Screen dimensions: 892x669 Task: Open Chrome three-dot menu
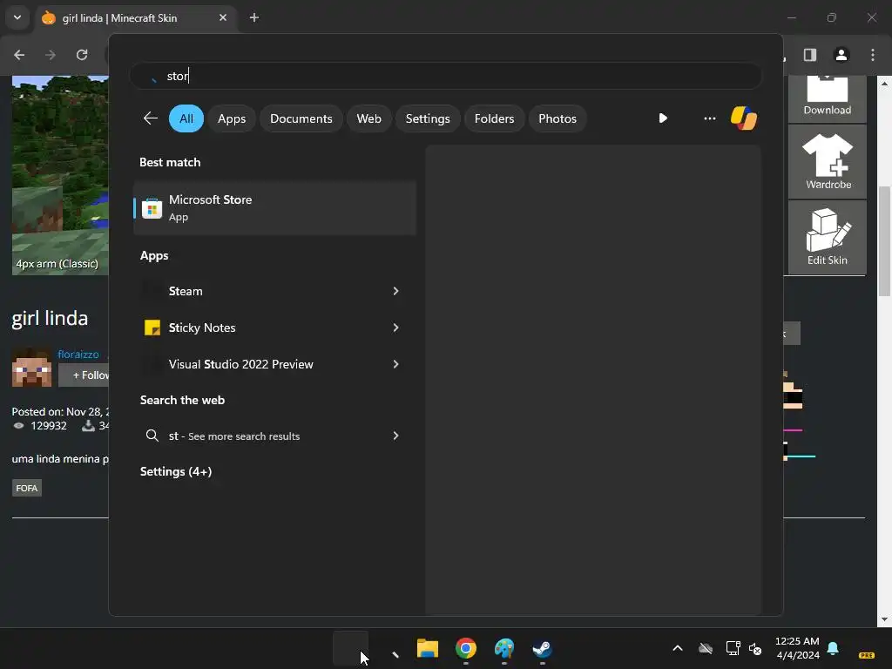point(873,55)
